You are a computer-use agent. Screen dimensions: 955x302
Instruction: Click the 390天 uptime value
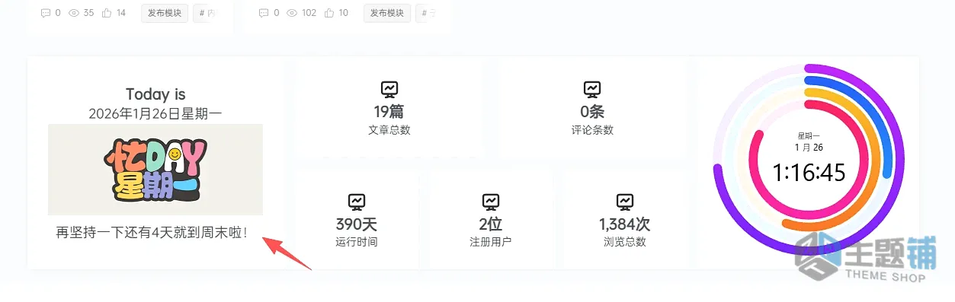[x=357, y=224]
